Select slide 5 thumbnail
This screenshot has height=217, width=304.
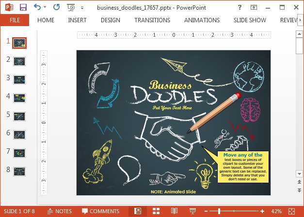pos(19,116)
